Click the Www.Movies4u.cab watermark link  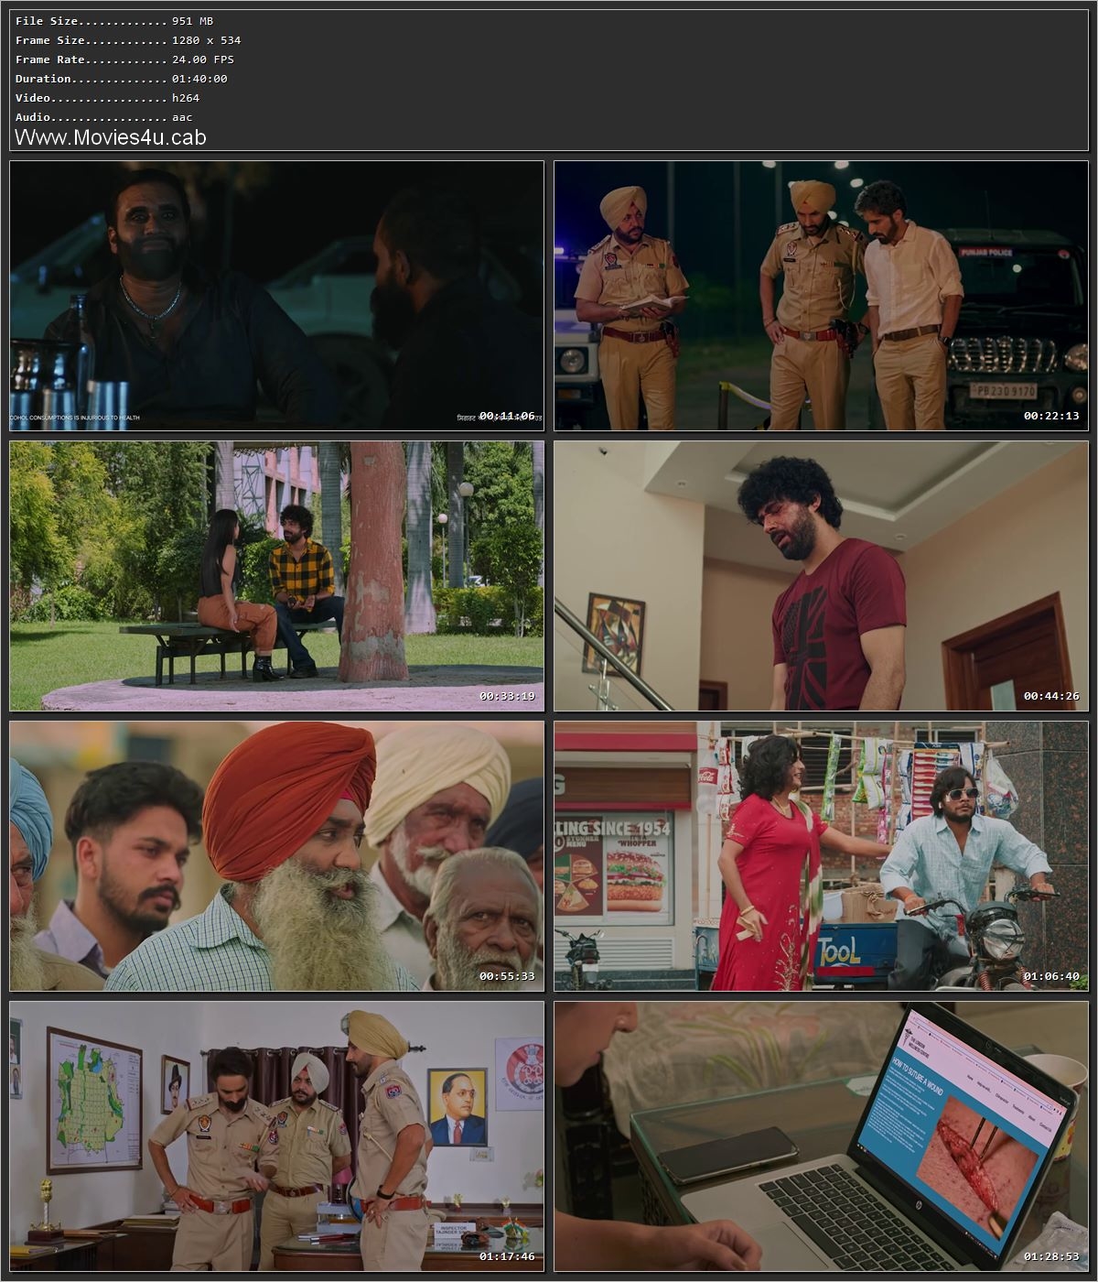tap(110, 137)
